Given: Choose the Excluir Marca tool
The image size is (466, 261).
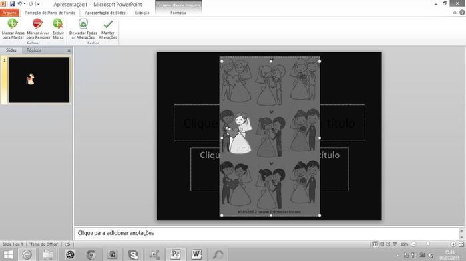Looking at the screenshot, I should point(58,29).
